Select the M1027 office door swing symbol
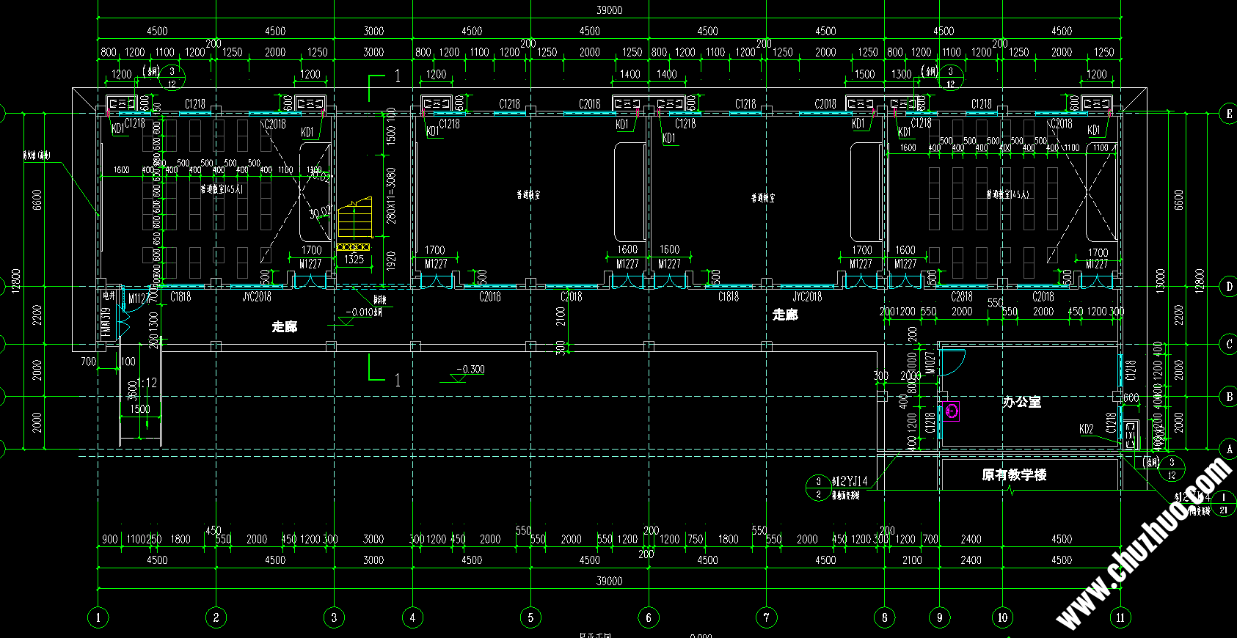 (952, 362)
